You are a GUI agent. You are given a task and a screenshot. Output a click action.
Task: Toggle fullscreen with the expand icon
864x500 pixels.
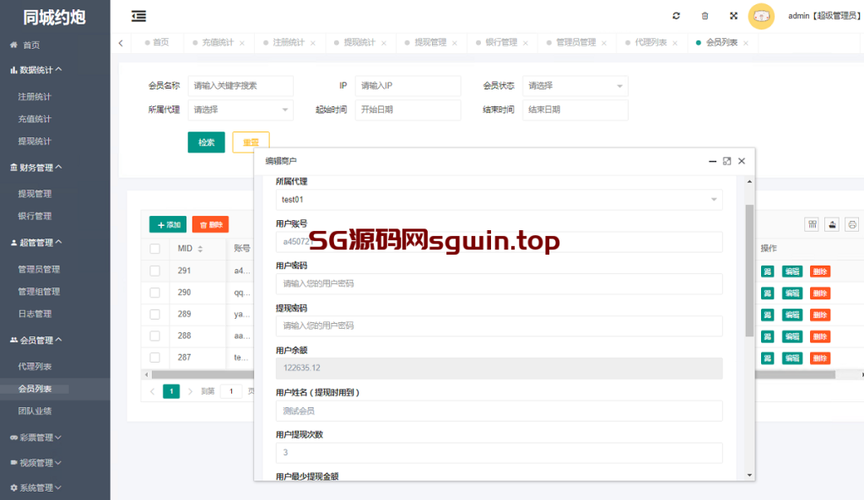coord(733,16)
